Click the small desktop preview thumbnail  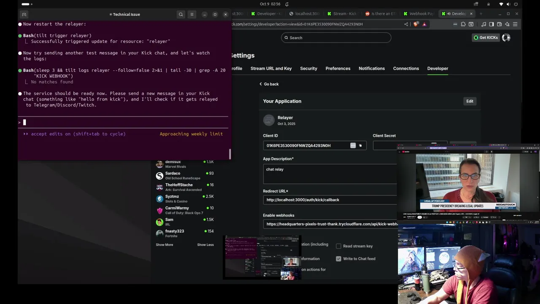pyautogui.click(x=262, y=258)
